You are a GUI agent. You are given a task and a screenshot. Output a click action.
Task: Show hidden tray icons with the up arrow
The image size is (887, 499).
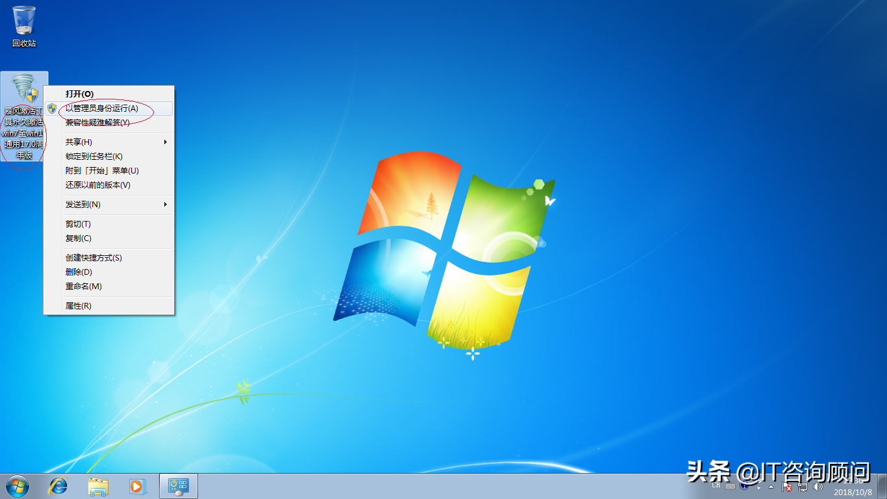pyautogui.click(x=771, y=487)
